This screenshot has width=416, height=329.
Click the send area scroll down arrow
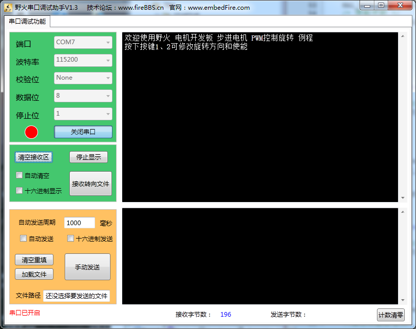tap(403, 300)
